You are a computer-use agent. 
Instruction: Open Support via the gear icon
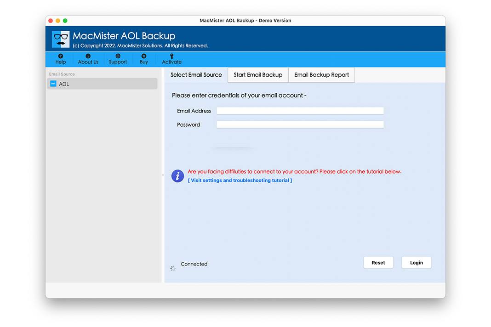[x=118, y=56]
